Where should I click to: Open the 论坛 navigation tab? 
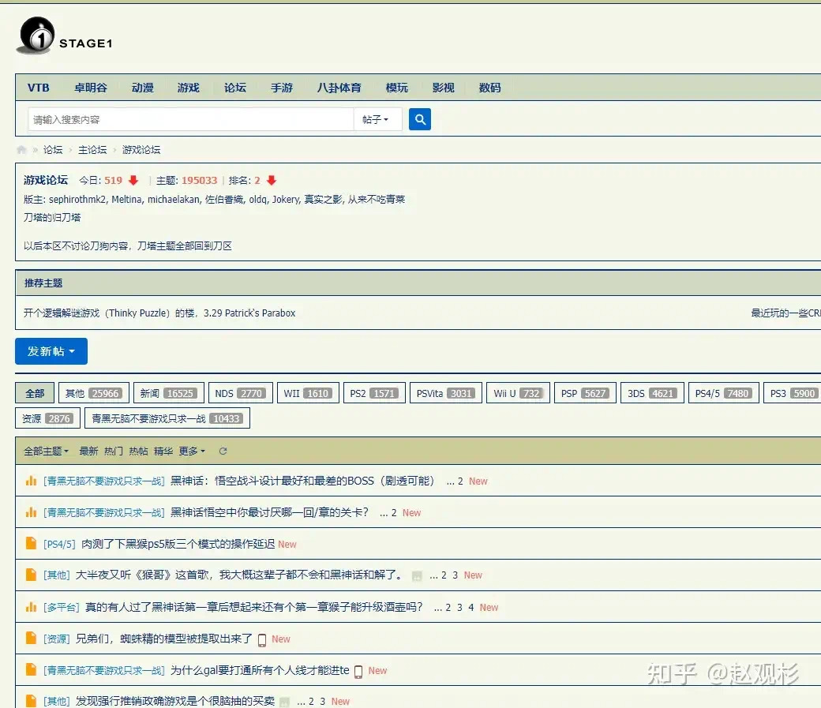(235, 88)
